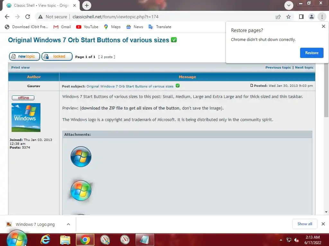The height and width of the screenshot is (246, 329).
Task: Go to Previous topic
Action: tap(278, 67)
